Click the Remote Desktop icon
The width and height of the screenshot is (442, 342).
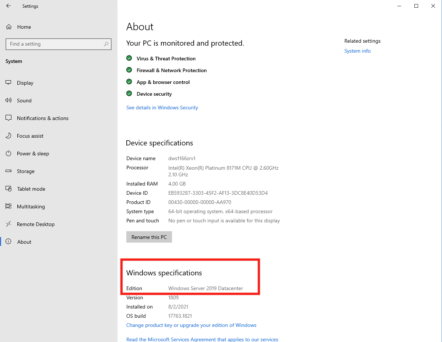click(x=8, y=224)
